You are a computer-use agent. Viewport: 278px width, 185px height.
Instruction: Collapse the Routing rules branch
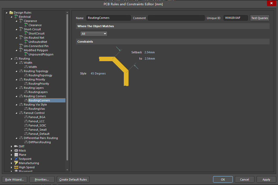coord(11,59)
